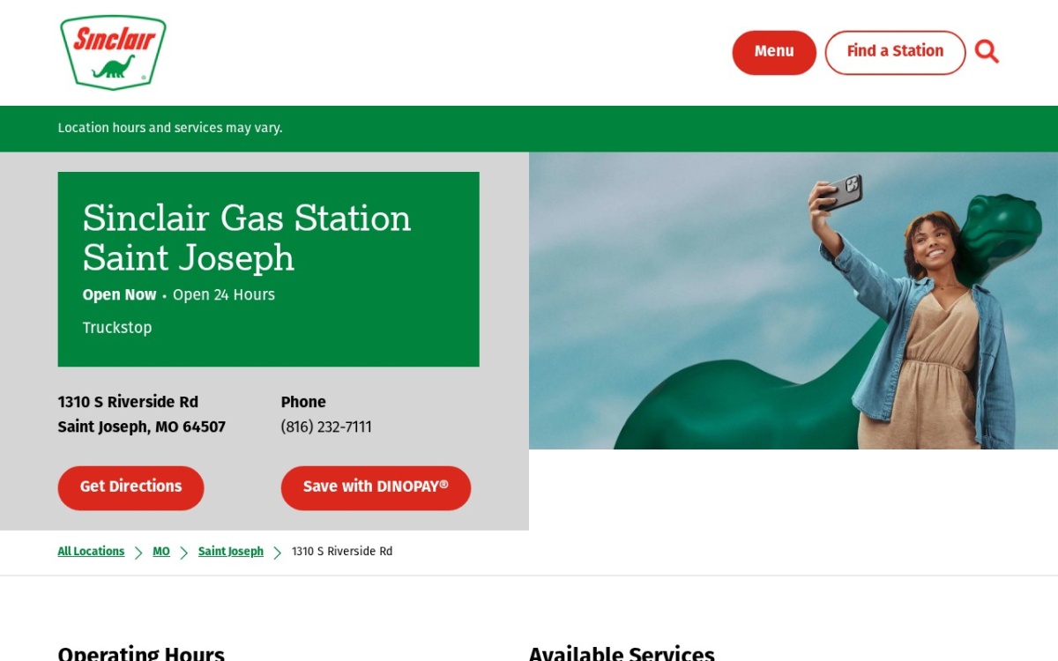Click the location hours may vary notice

[x=170, y=128]
